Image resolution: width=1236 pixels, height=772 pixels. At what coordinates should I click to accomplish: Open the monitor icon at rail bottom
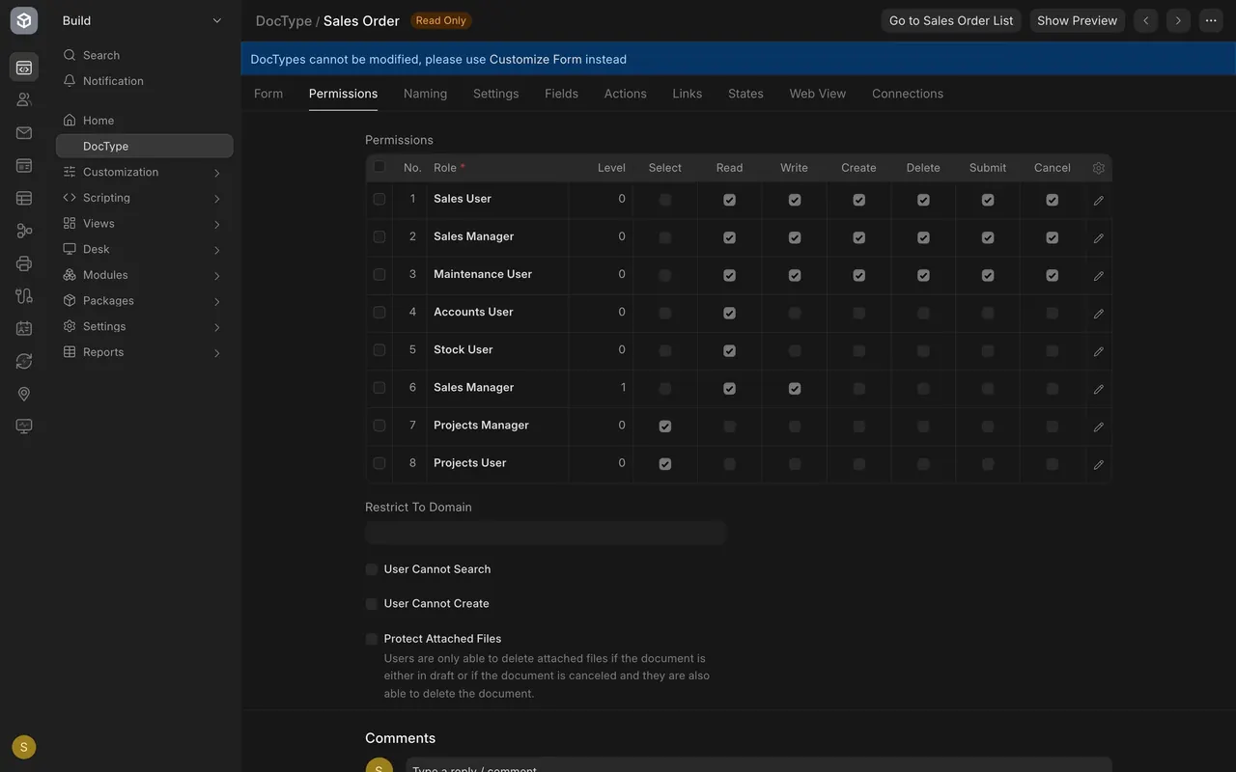tap(24, 426)
